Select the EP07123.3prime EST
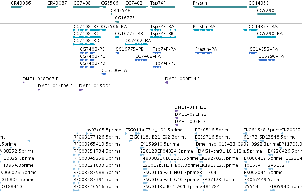The height and width of the screenshot is (192, 302). (203, 183)
